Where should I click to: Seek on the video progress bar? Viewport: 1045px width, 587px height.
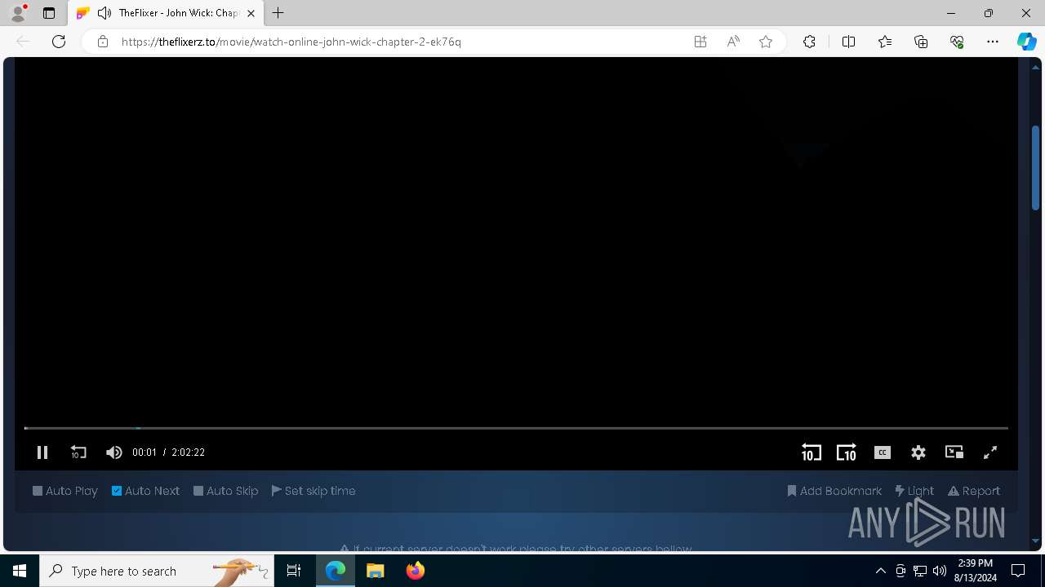516,428
